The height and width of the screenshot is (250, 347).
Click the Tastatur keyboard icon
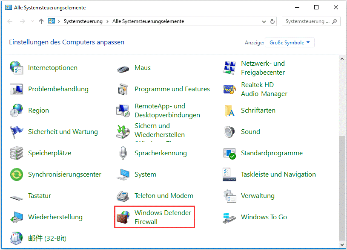(x=16, y=197)
